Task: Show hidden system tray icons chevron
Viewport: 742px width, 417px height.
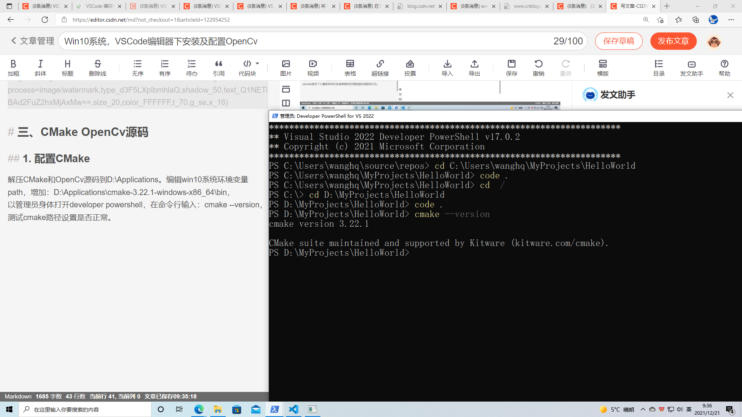Action: click(643, 409)
